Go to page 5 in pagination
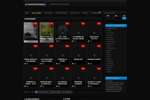The width and height of the screenshot is (150, 100). pyautogui.click(x=46, y=92)
